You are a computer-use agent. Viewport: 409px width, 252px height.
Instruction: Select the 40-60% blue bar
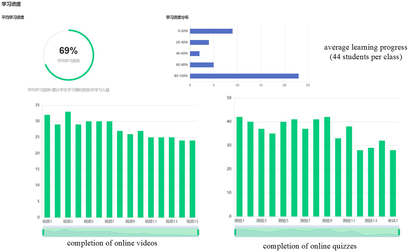tap(195, 54)
